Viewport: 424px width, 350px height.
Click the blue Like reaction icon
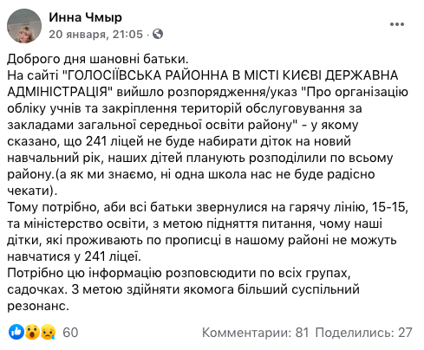(x=16, y=332)
